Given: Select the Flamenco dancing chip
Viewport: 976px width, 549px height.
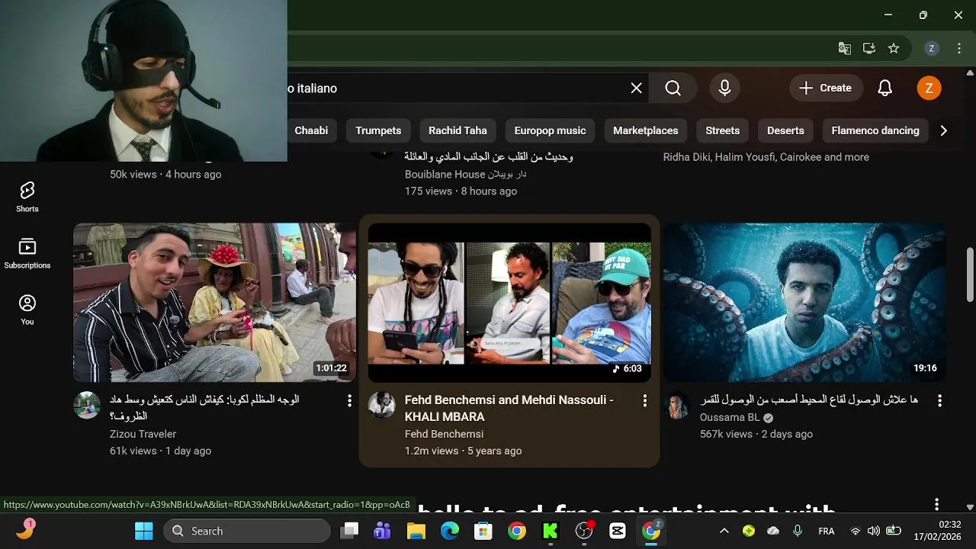Looking at the screenshot, I should tap(875, 130).
